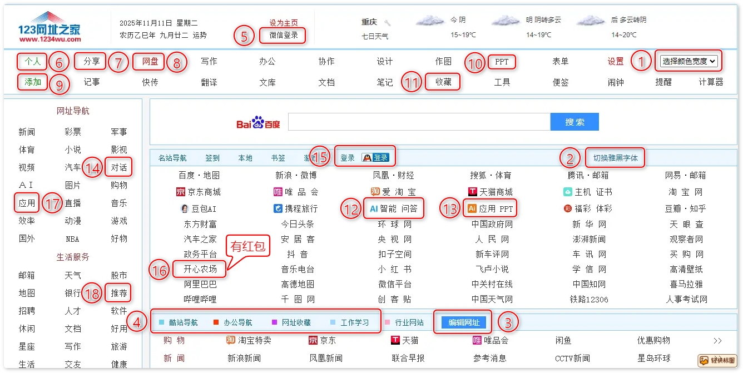
Task: Click into the Baidu search input field
Action: 419,122
